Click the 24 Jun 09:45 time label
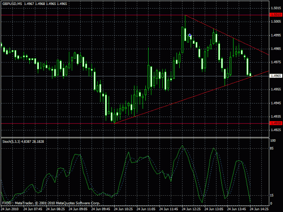This screenshot has height=212, width=283. [x=101, y=209]
